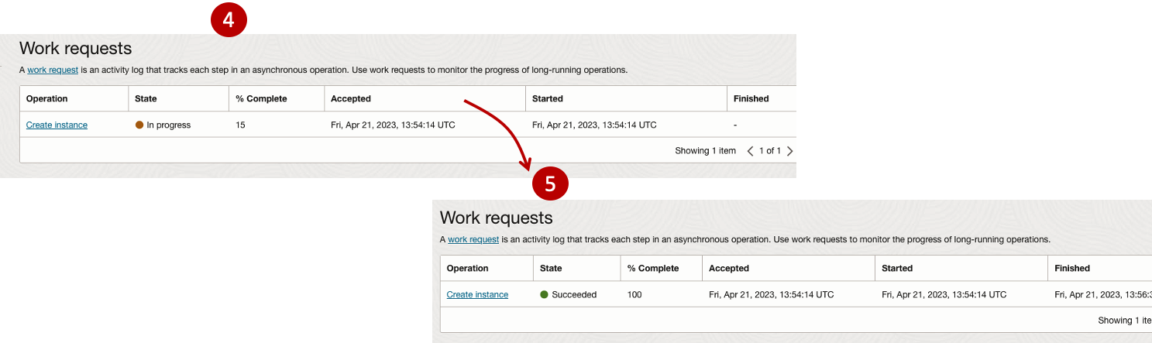
Task: Select % Complete header in the In progress table
Action: pyautogui.click(x=261, y=98)
